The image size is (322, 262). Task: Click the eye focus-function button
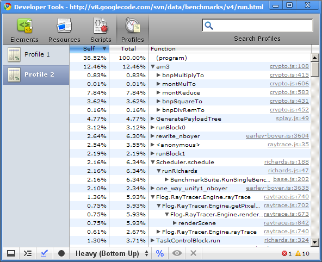click(x=177, y=254)
